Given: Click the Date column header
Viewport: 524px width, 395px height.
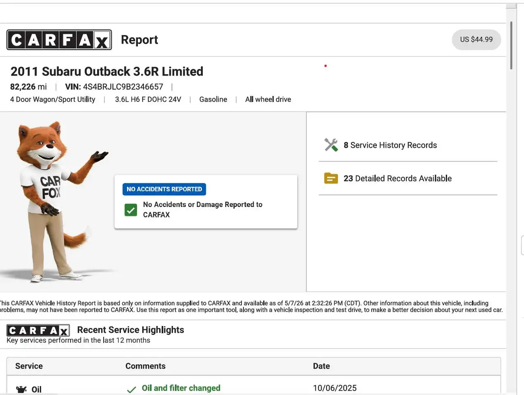Looking at the screenshot, I should click(321, 366).
